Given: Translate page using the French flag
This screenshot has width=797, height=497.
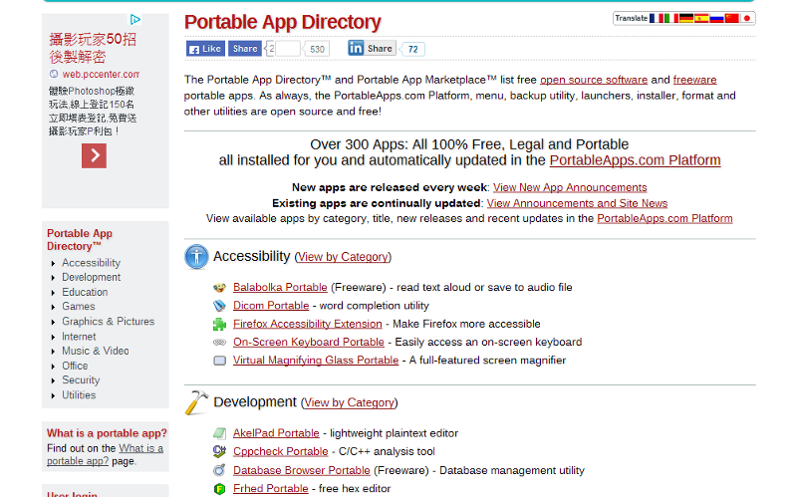Looking at the screenshot, I should (x=656, y=18).
